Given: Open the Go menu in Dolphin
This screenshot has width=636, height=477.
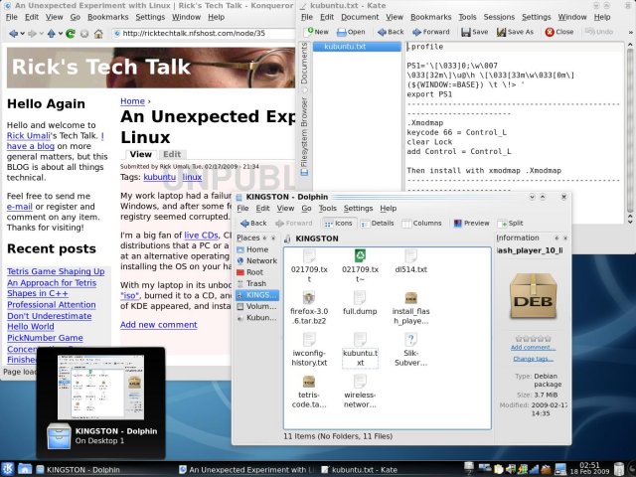Looking at the screenshot, I should [306, 208].
